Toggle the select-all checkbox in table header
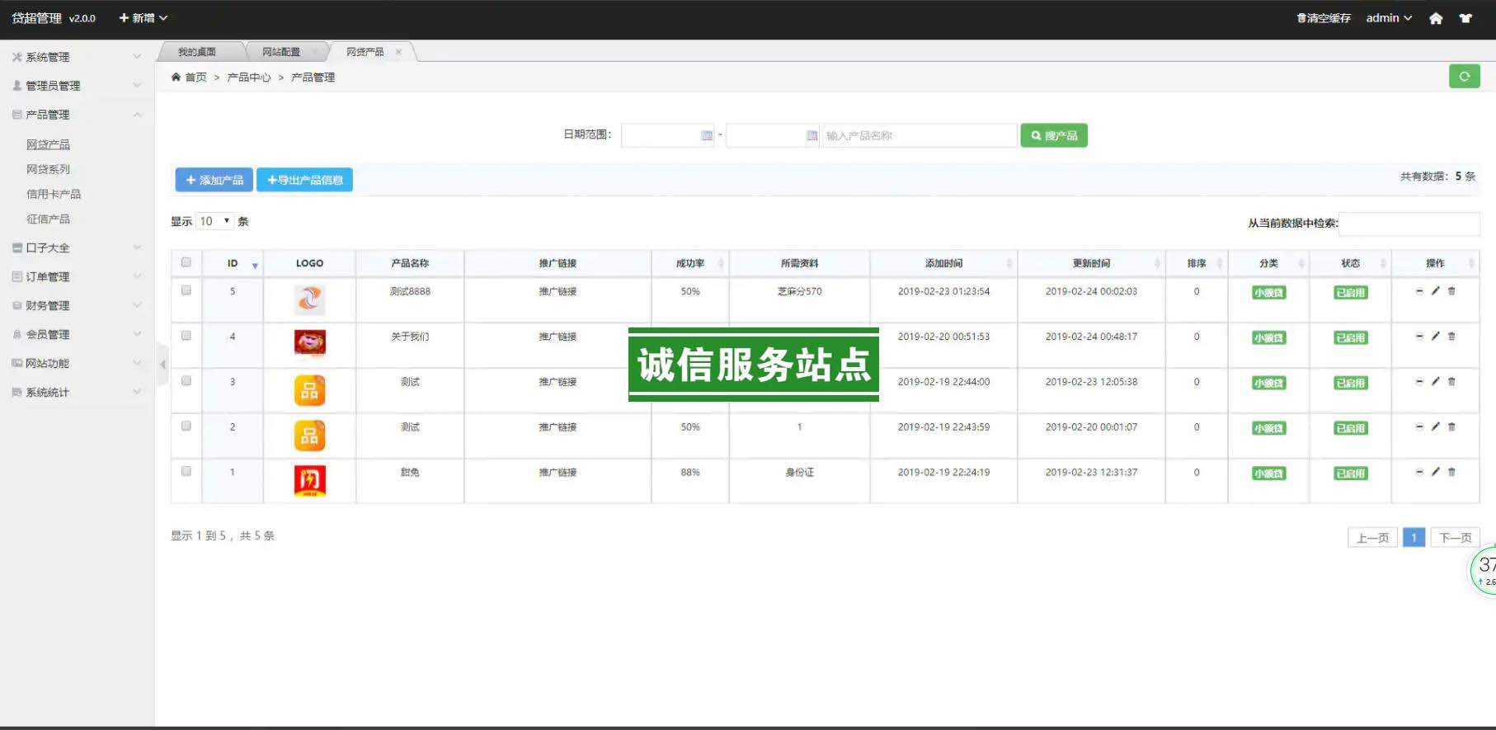 pos(186,262)
